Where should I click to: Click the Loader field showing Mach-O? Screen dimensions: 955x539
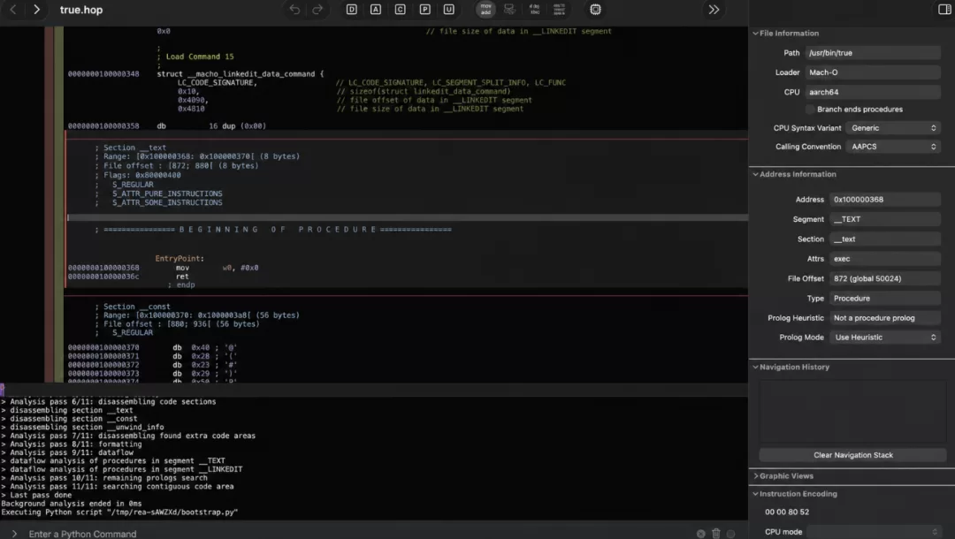click(x=873, y=72)
